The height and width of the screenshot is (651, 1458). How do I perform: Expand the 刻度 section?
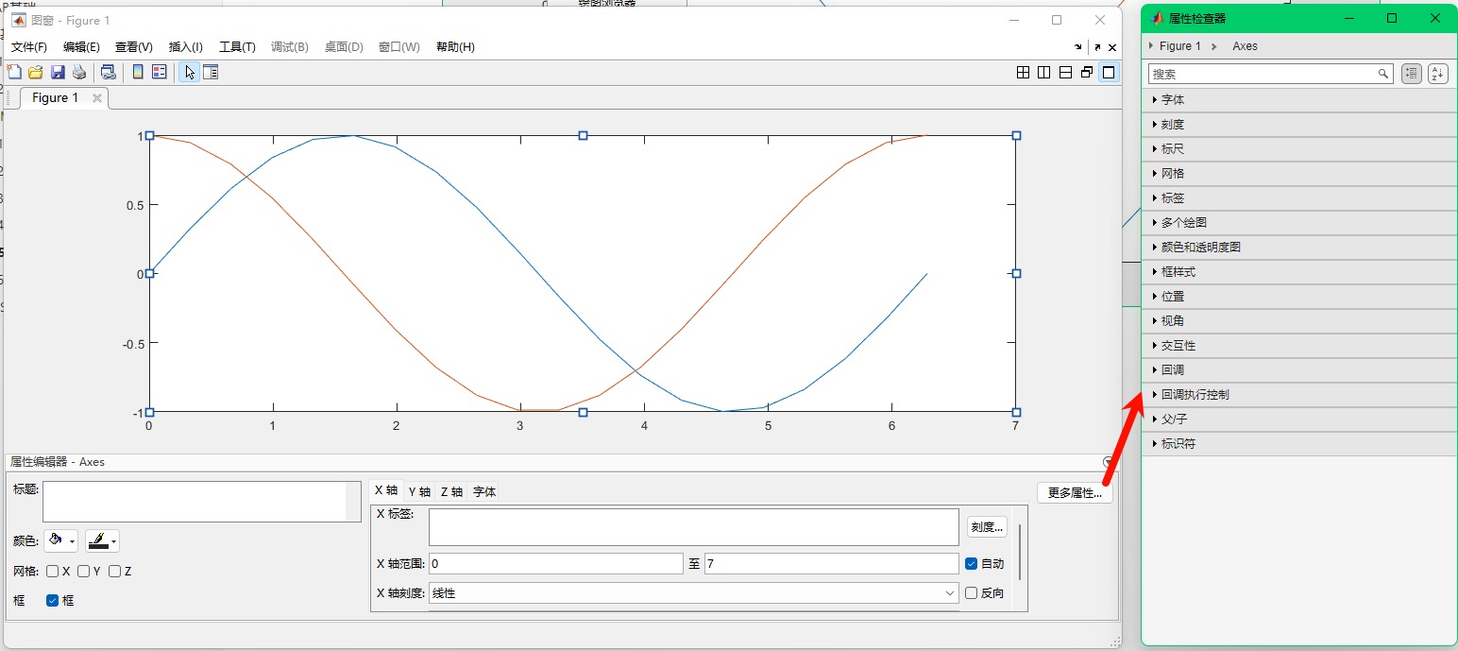[1301, 125]
